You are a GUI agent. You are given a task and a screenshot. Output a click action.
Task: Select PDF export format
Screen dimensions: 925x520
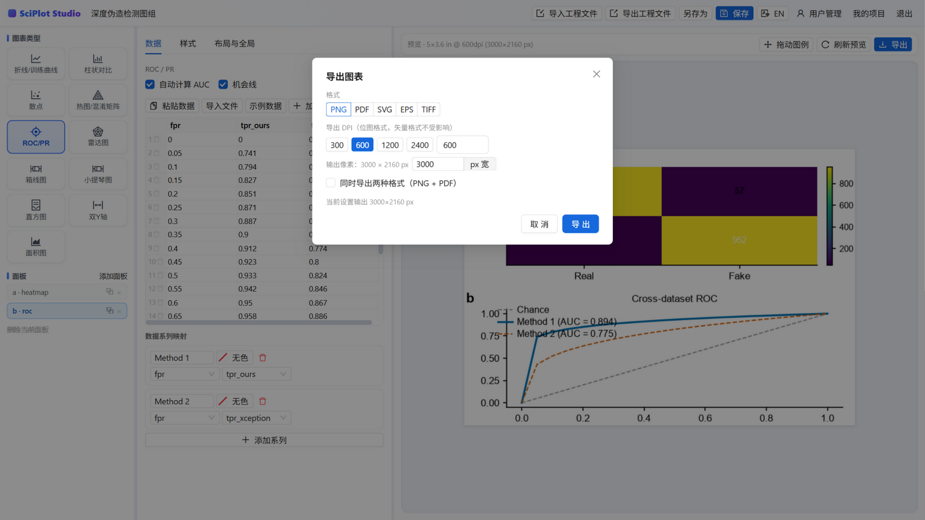(362, 109)
